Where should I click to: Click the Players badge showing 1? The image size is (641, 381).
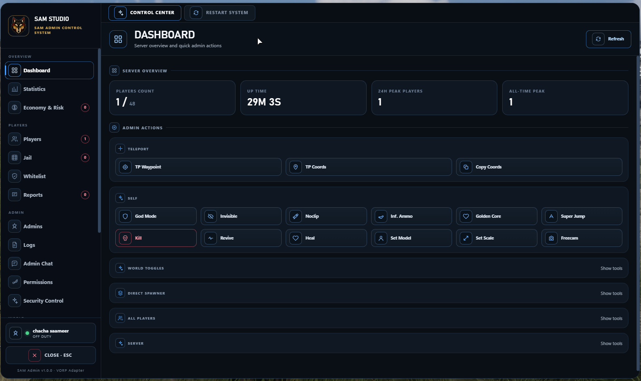click(x=85, y=139)
